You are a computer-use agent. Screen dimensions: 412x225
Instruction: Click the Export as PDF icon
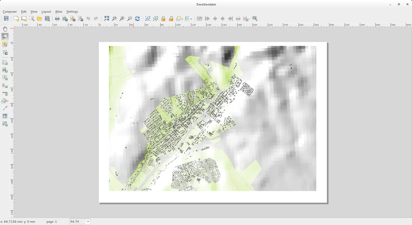click(x=80, y=18)
